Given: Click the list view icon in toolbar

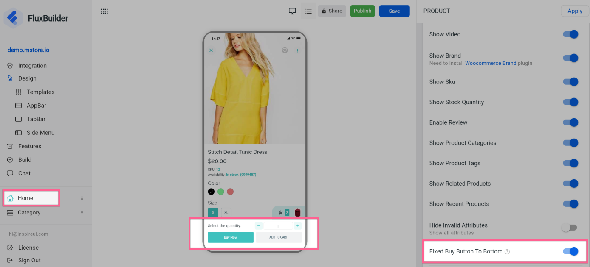Looking at the screenshot, I should click(308, 11).
